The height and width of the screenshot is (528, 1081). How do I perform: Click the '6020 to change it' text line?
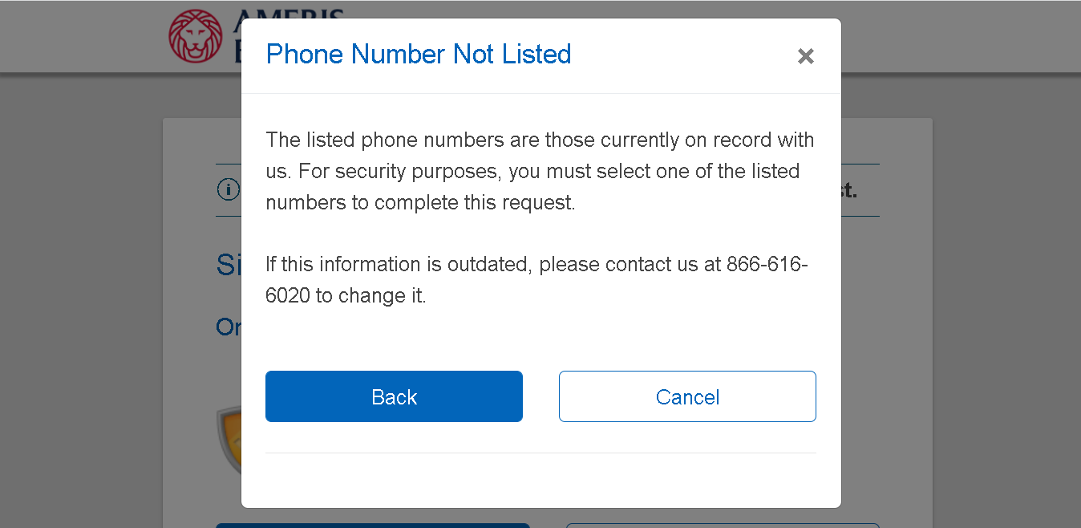pos(346,296)
